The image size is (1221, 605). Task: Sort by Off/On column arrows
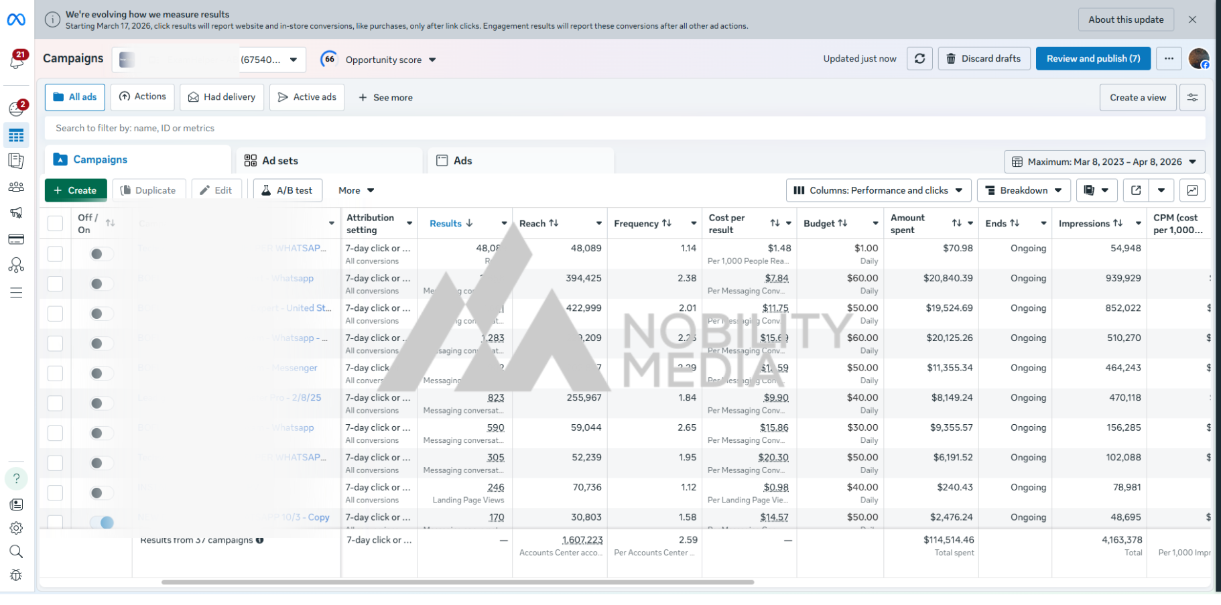(111, 223)
